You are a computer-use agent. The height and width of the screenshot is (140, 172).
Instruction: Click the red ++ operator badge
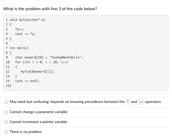click(x=141, y=102)
